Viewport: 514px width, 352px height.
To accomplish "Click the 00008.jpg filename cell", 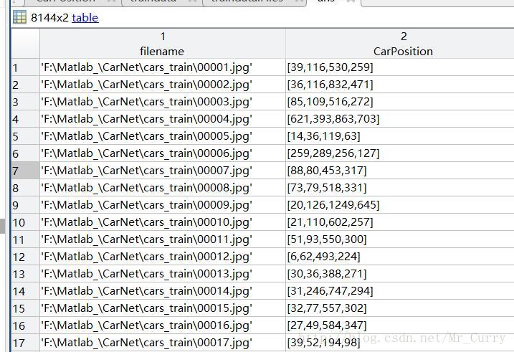I will point(163,188).
